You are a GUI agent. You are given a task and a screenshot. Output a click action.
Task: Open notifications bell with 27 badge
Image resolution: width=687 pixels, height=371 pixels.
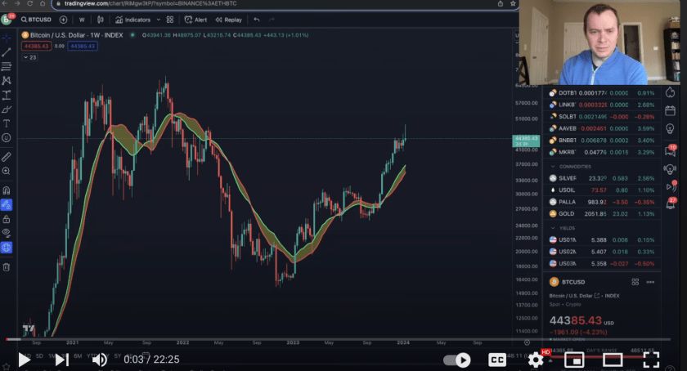[x=671, y=203]
